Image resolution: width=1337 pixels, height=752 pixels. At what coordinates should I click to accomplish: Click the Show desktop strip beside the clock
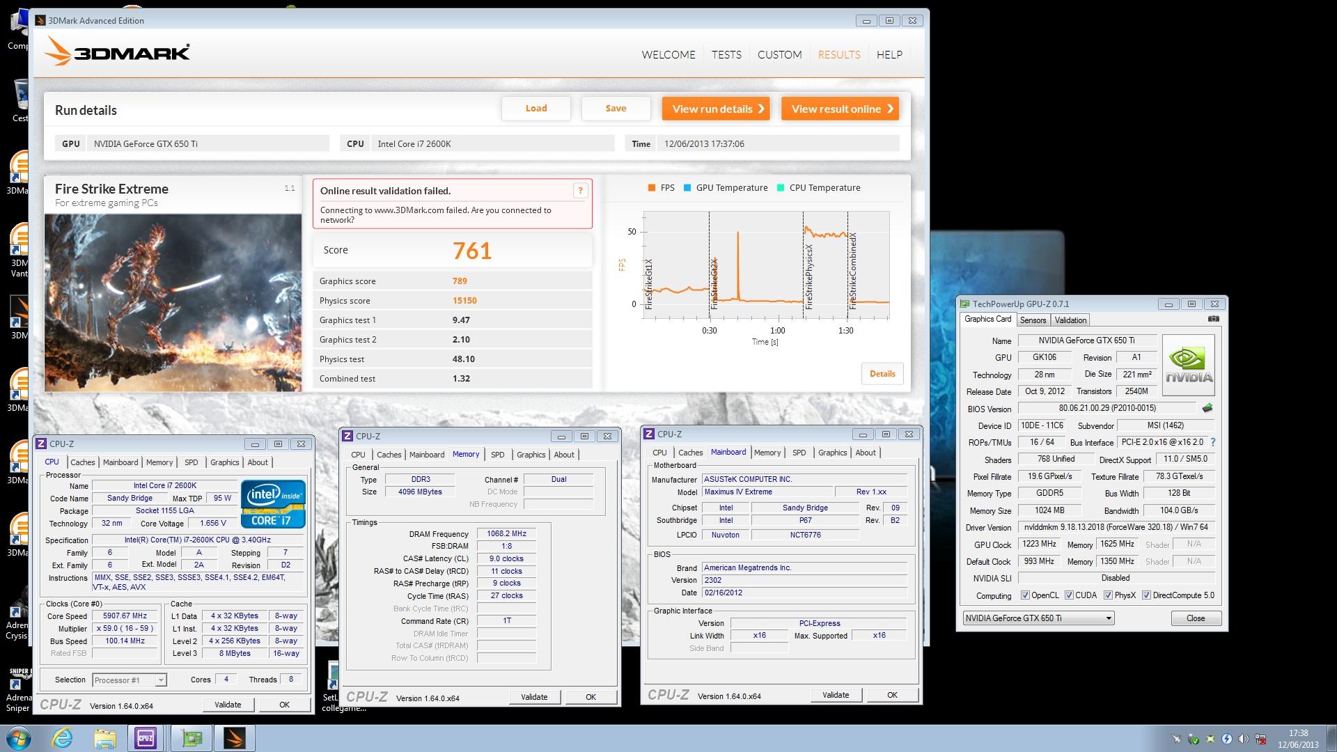coord(1331,738)
